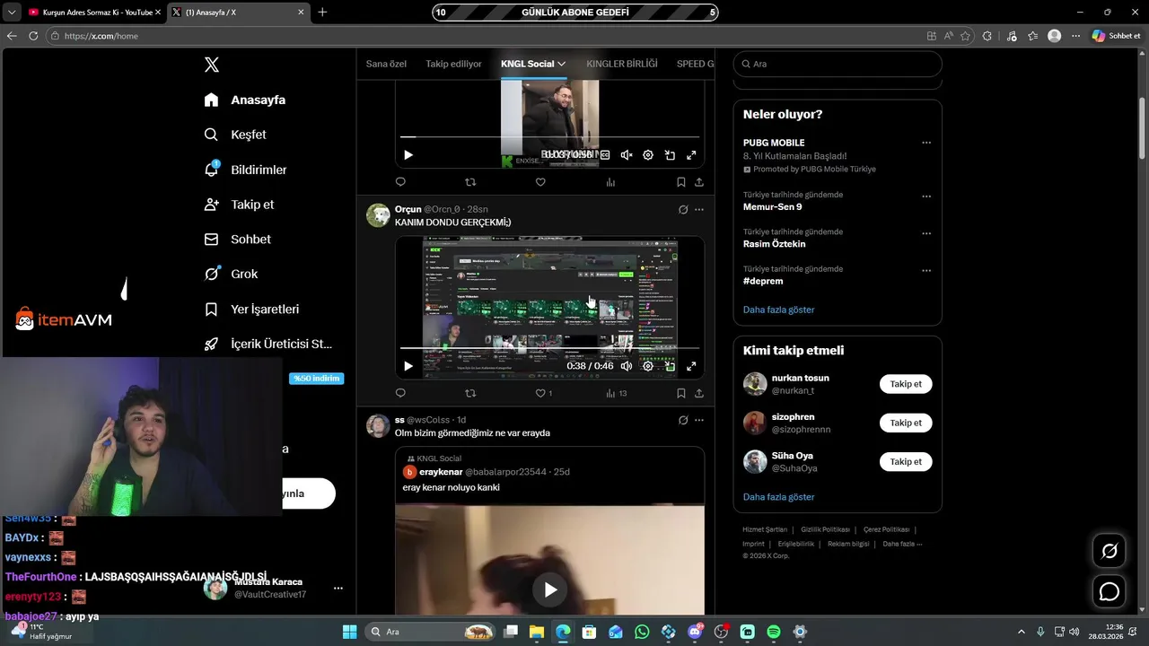This screenshot has height=646, width=1149.
Task: Open options for PUBG MOBILE trend
Action: point(926,143)
